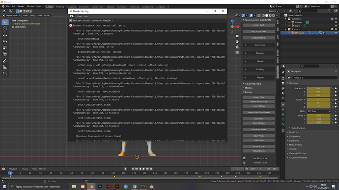This screenshot has height=190, width=339.
Task: Choose the Move tool
Action: coord(5,35)
